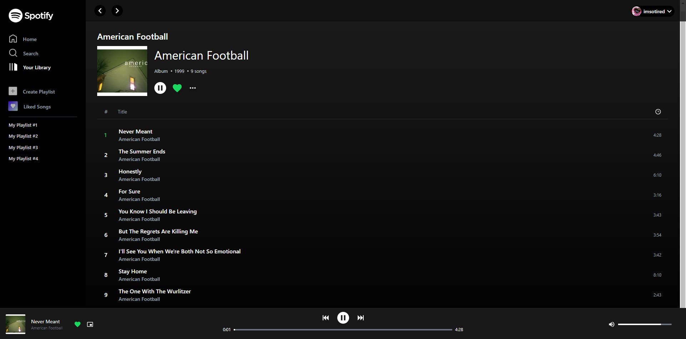Image resolution: width=686 pixels, height=339 pixels.
Task: Click the now-playing album thumbnail in the player bar
Action: coord(15,324)
